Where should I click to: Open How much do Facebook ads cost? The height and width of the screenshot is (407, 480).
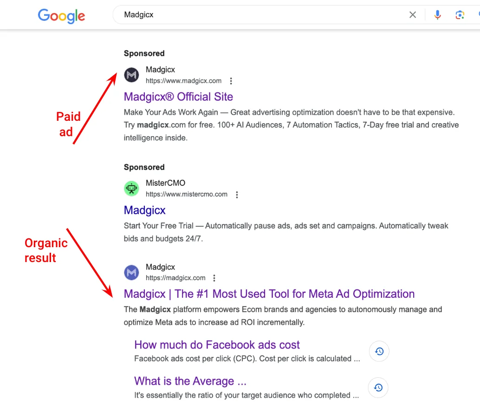point(217,345)
